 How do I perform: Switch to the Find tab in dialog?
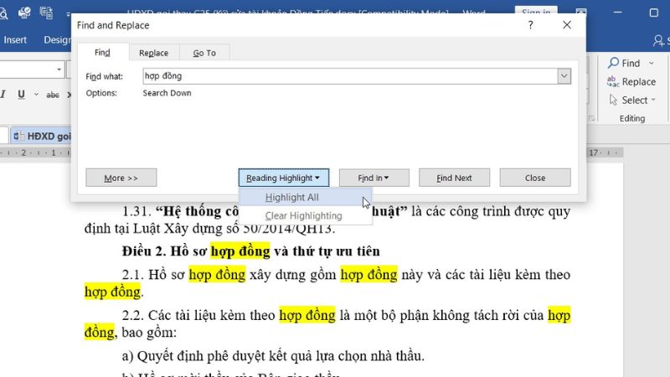pos(102,53)
